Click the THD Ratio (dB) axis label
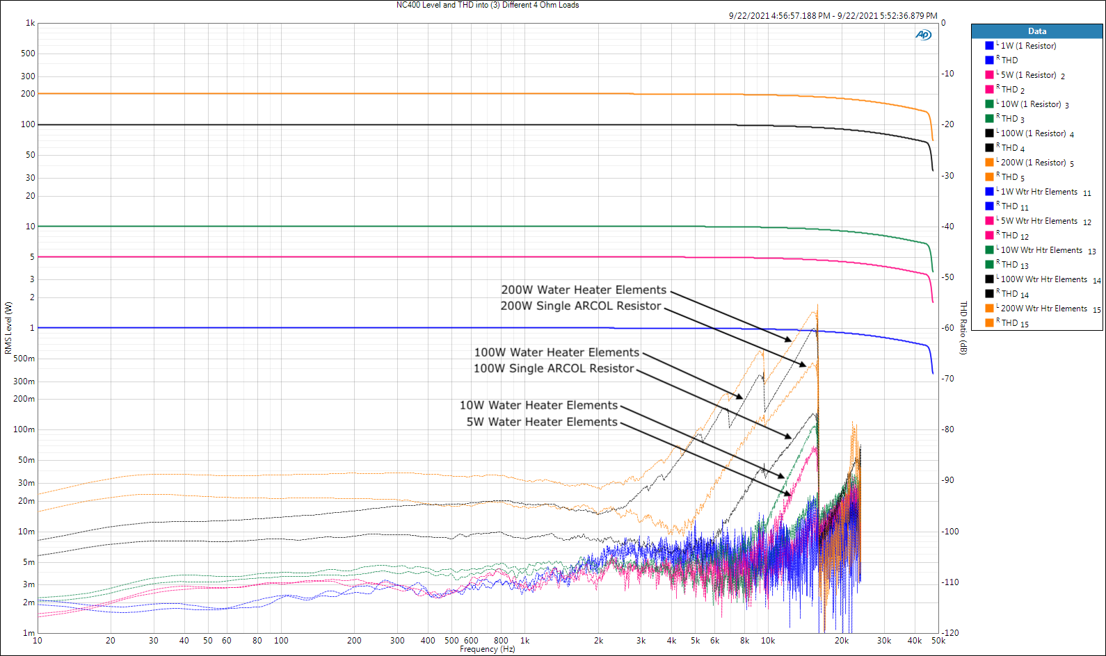1106x656 pixels. coord(963,327)
